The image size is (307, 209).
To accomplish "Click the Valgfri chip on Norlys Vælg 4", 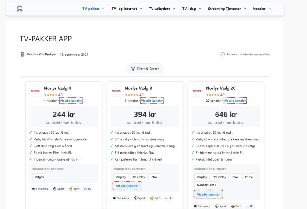I will pos(39,177).
